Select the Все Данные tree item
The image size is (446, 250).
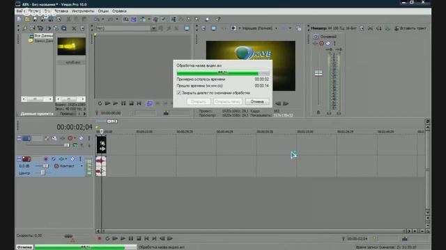coord(43,36)
